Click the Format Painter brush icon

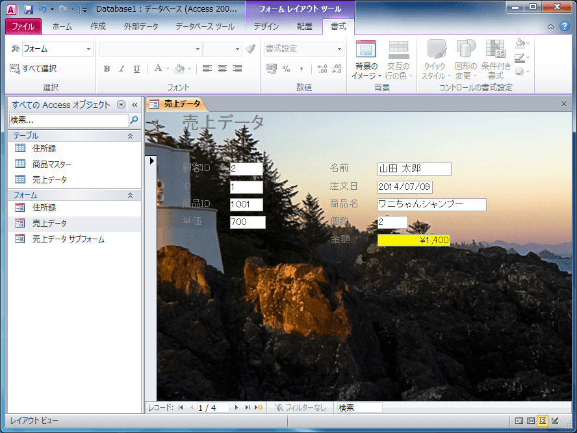tap(251, 49)
